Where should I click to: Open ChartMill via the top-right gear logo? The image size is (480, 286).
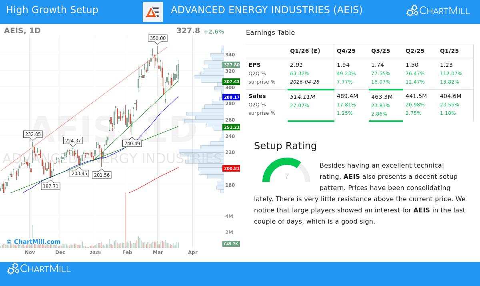coord(412,10)
